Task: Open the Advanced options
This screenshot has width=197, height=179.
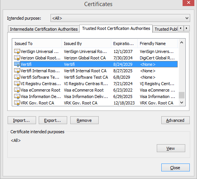Action: [x=175, y=120]
